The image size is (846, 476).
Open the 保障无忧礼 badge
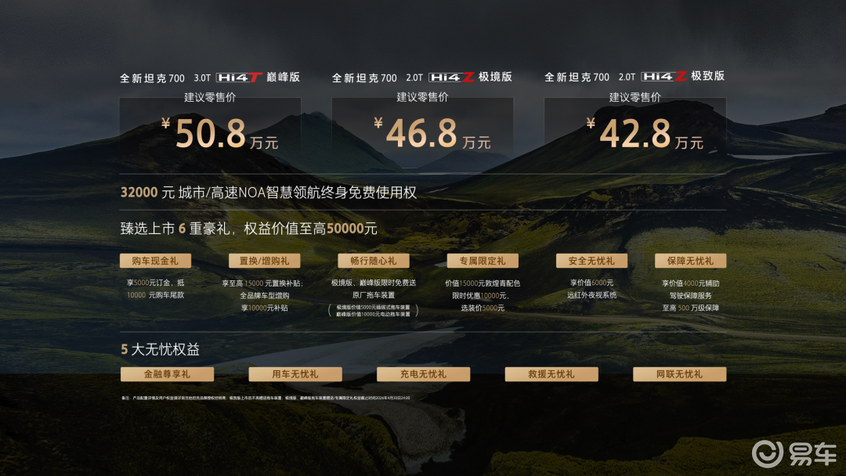[690, 261]
